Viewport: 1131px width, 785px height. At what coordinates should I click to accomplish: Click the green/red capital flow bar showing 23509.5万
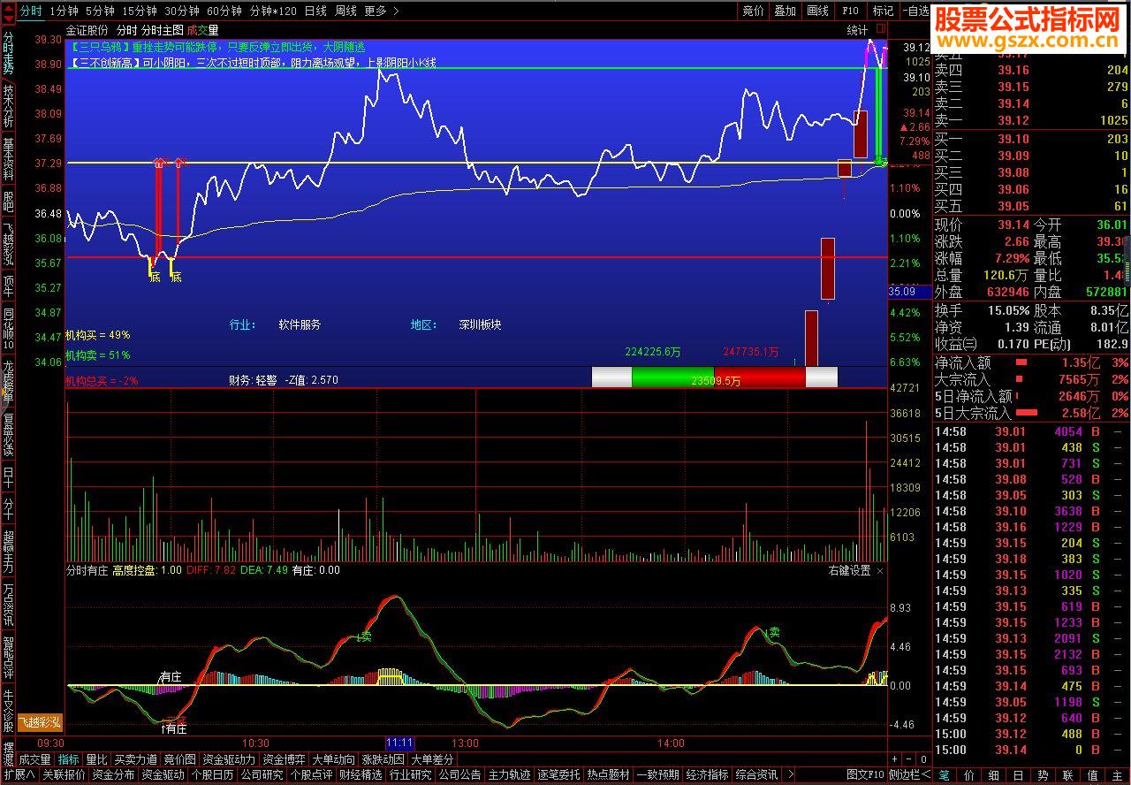click(x=714, y=377)
